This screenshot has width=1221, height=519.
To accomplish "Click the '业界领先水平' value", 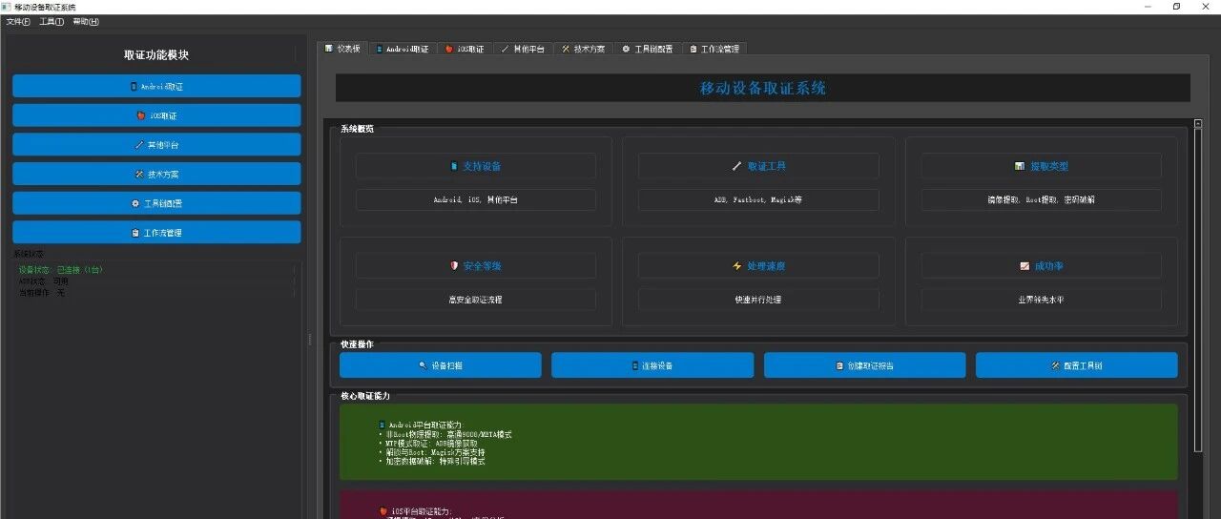I will point(1041,300).
